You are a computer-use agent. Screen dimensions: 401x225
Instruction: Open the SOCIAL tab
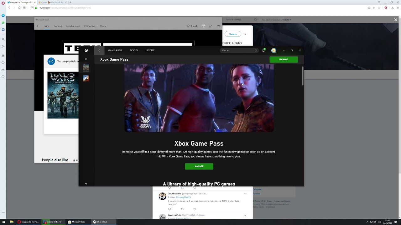pos(134,50)
